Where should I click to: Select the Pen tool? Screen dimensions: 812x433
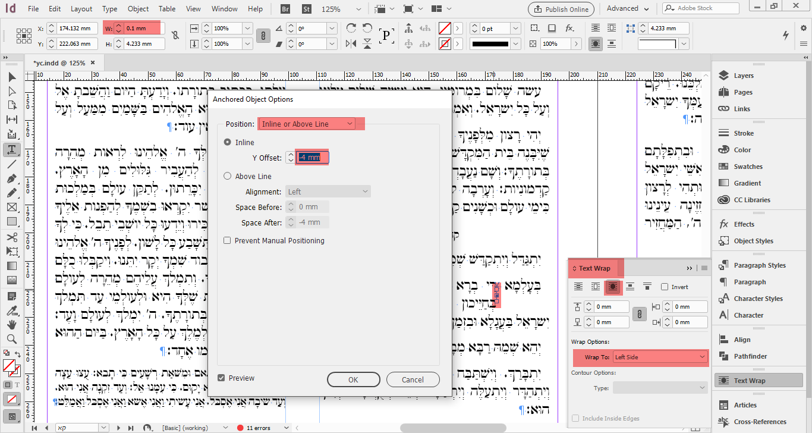tap(11, 178)
